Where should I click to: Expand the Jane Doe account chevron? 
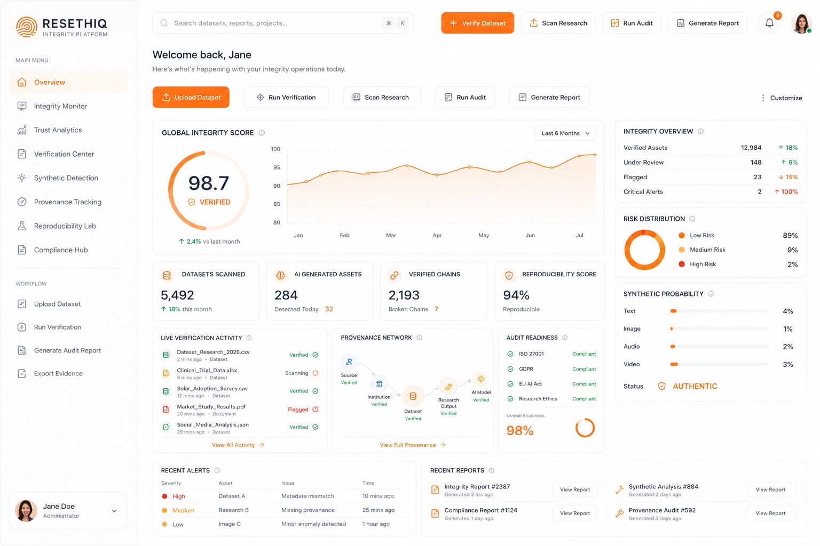click(x=114, y=511)
